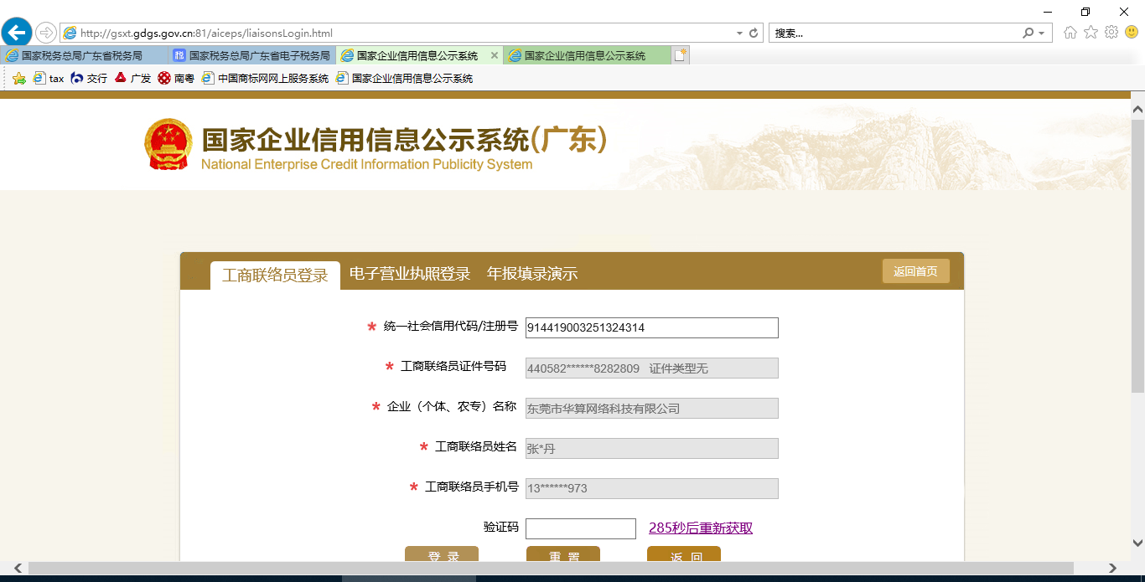Click the browser Back arrow button

point(17,33)
